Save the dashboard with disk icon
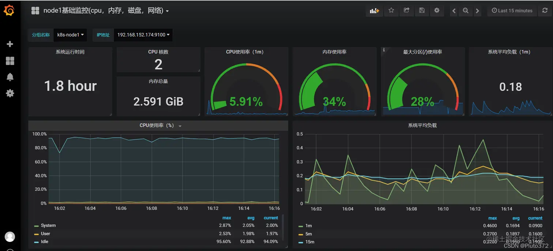Screen dimensions: 553x251 click(422, 11)
